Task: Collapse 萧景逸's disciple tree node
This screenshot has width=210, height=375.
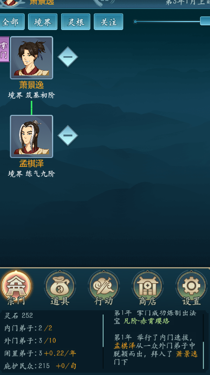Action: (x=68, y=57)
